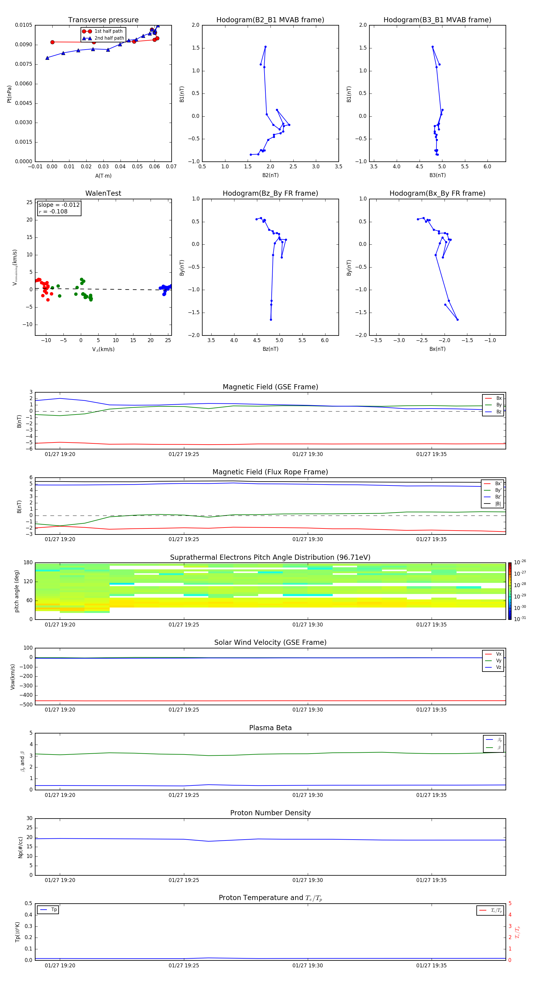Click the 'A(T·m)' x-axis label
Screen dimensions: 541x992
(x=103, y=176)
